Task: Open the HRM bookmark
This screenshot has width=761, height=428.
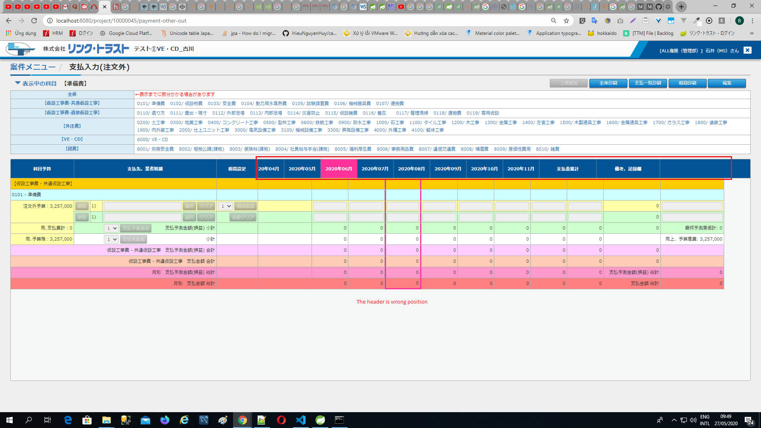Action: (x=53, y=33)
